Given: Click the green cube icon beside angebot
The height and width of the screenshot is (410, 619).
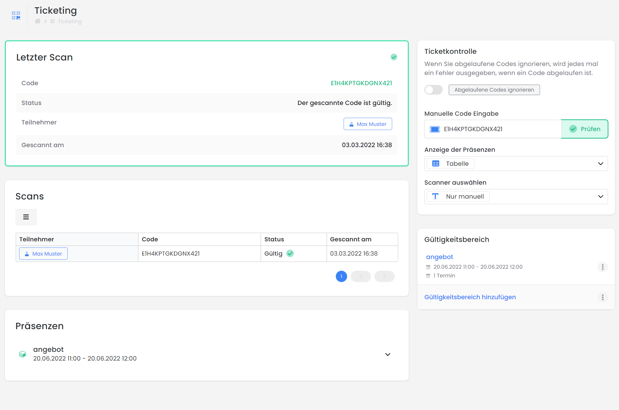Looking at the screenshot, I should point(22,354).
